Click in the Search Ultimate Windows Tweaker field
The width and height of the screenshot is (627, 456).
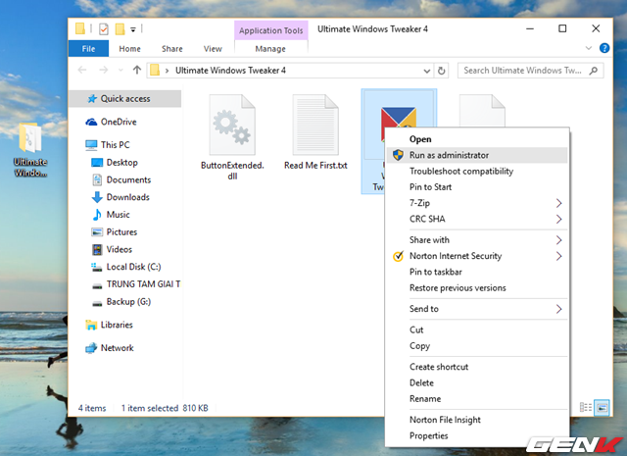530,71
